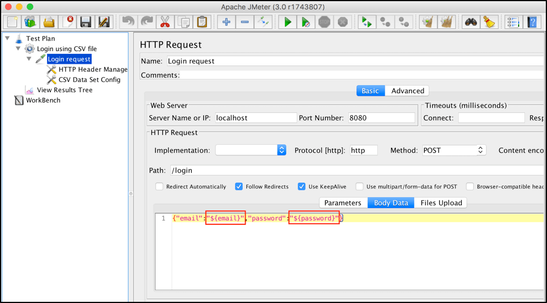Viewport: 547px width, 303px height.
Task: Uncheck Use KeepAlive checkbox
Action: click(302, 187)
